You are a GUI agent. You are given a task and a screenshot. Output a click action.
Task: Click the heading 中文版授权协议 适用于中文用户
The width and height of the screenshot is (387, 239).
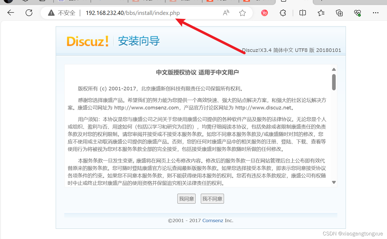(x=197, y=72)
